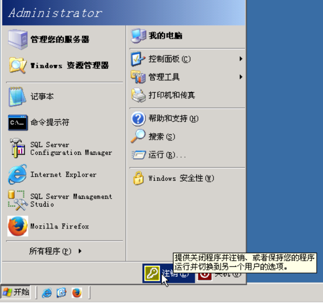
Task: Select the 命令提示符 menu entry text
Action: [50, 122]
